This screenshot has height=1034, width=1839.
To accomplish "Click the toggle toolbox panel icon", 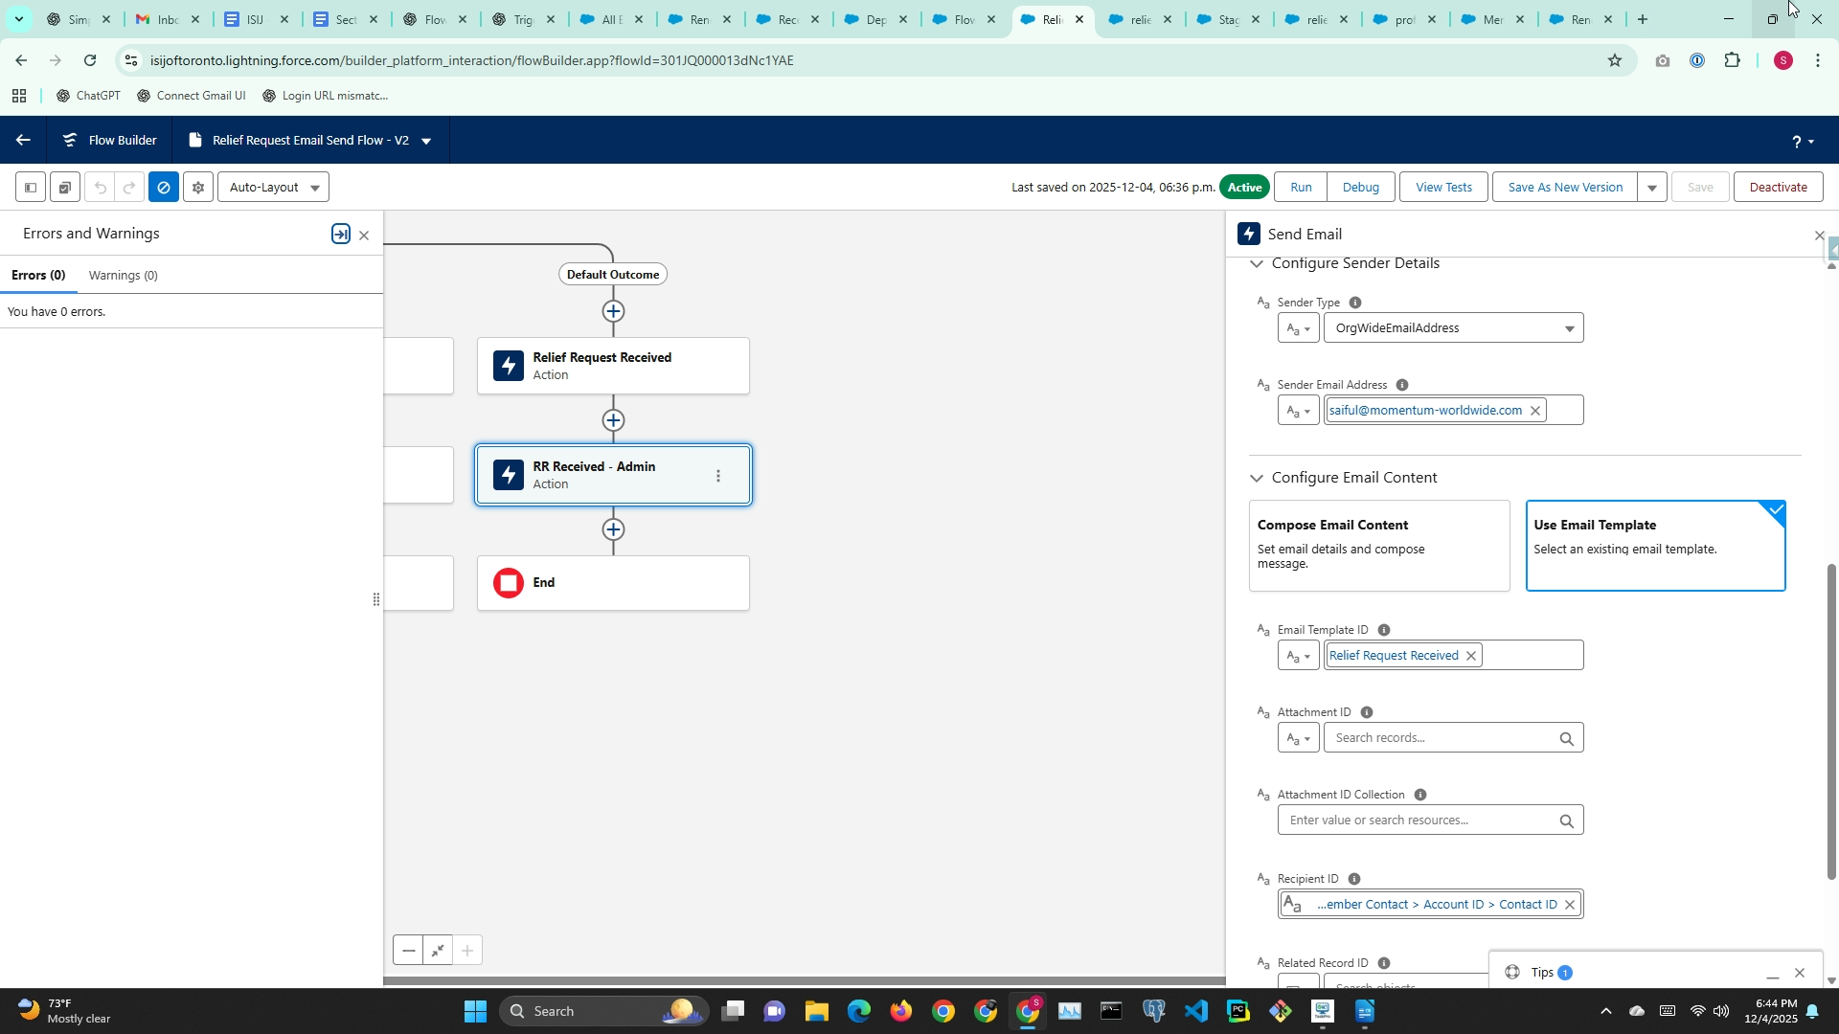I will [31, 188].
